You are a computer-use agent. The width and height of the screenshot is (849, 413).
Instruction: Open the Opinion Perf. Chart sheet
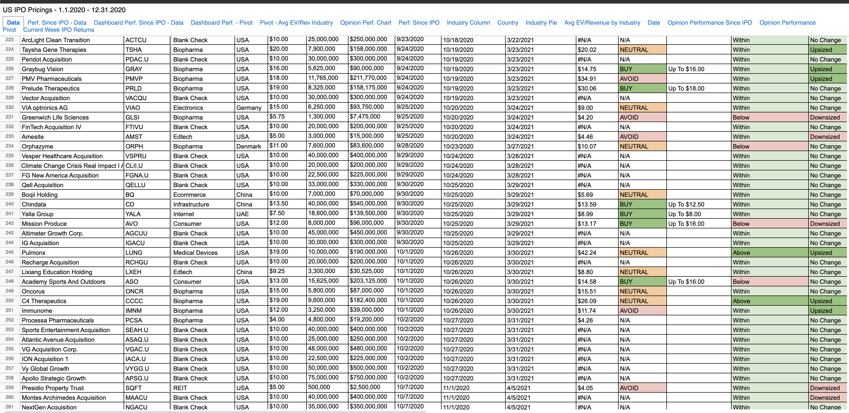[365, 23]
